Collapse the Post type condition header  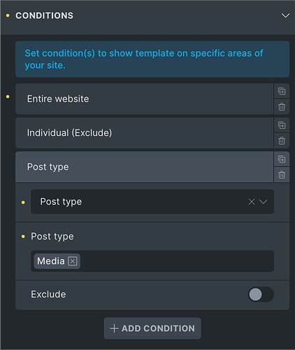144,167
